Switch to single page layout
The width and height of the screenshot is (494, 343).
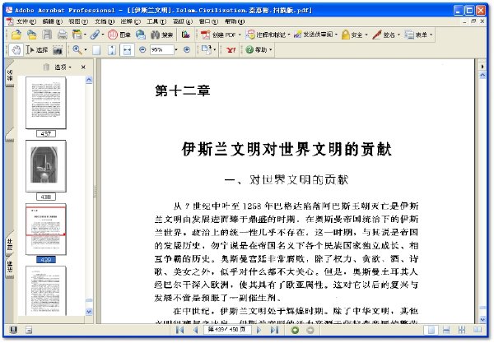pos(431,330)
